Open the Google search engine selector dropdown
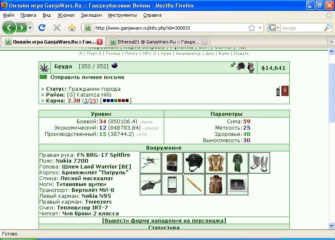Image resolution: width=335 pixels, height=240 pixels. (x=278, y=28)
